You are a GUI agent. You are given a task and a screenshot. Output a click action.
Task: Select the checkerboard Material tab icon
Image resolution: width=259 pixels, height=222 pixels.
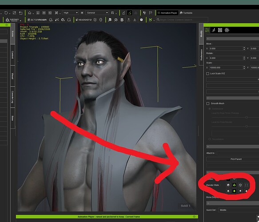220,30
